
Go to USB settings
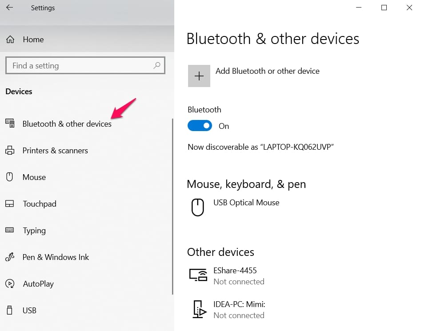pos(29,311)
